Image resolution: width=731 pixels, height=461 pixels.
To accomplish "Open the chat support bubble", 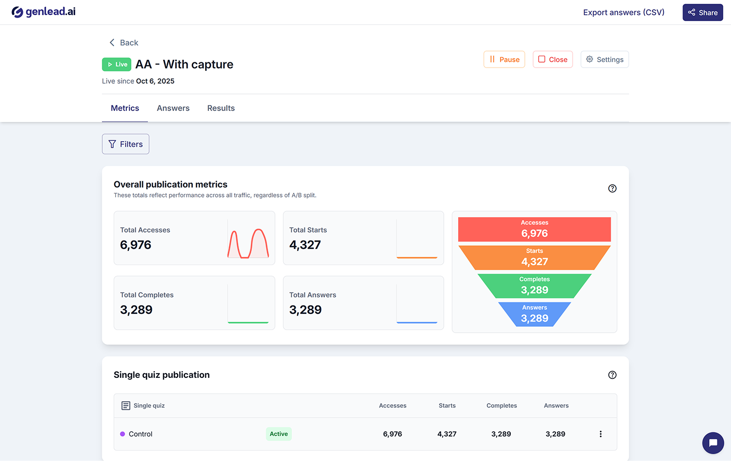I will pos(713,443).
